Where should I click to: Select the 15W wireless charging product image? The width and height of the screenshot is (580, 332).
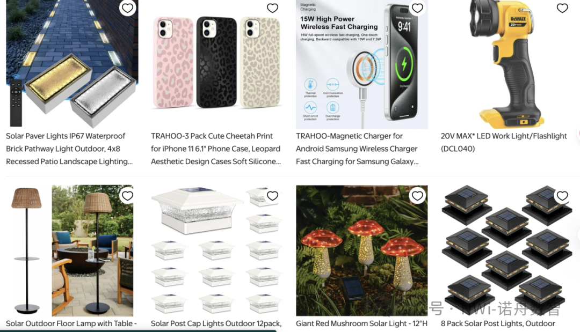point(362,64)
